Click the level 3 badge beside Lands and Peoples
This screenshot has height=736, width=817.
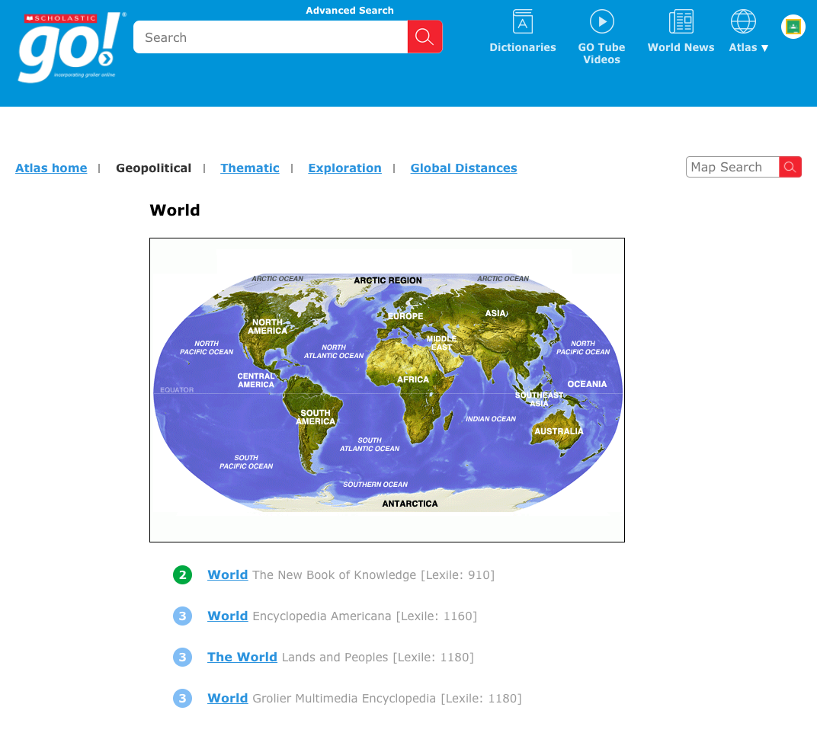tap(182, 657)
